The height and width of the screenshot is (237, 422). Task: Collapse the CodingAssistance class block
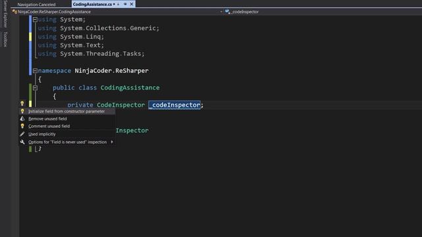click(x=35, y=88)
